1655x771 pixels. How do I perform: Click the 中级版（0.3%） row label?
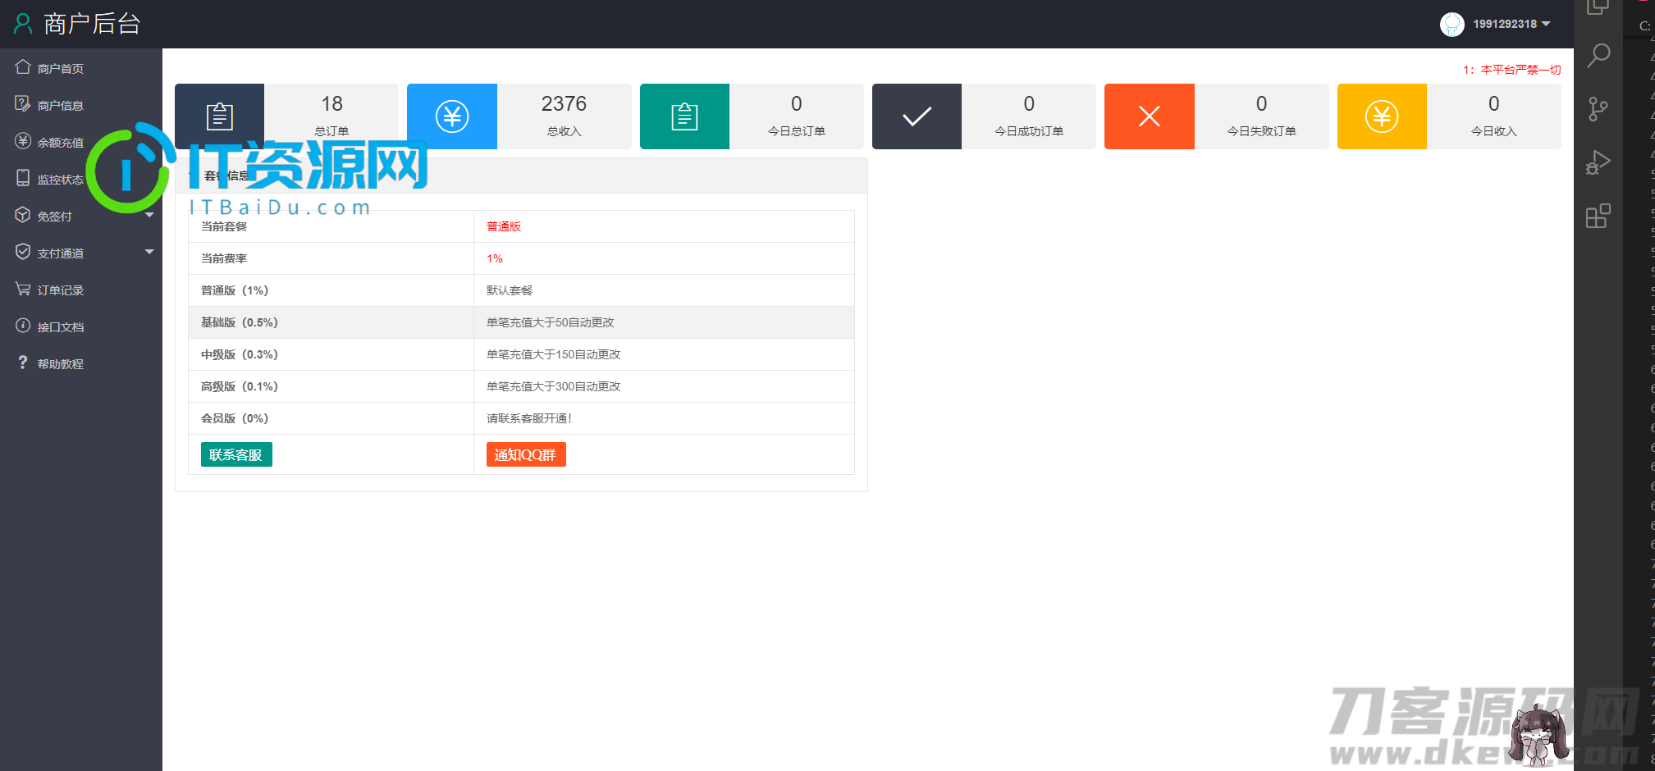[x=240, y=354]
